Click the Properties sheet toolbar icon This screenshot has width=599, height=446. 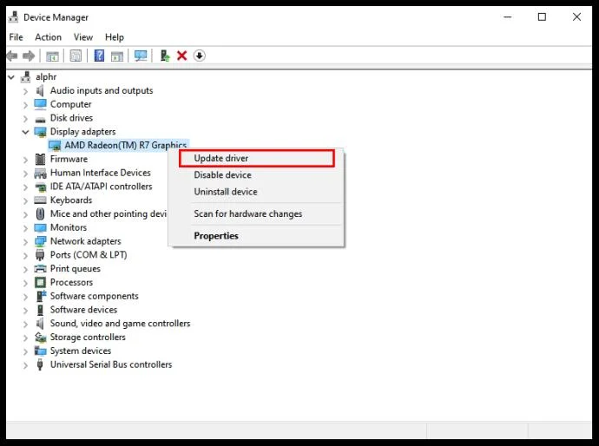(76, 56)
